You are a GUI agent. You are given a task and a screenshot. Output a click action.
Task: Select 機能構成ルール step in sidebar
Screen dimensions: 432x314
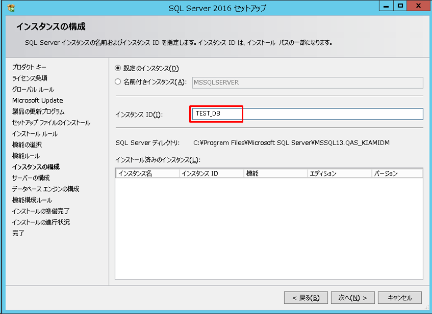(32, 200)
